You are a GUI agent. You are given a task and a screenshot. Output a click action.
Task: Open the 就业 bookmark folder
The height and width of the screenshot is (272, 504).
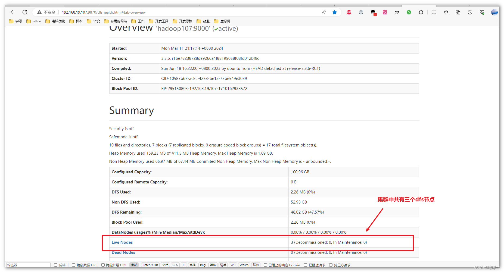pyautogui.click(x=203, y=21)
